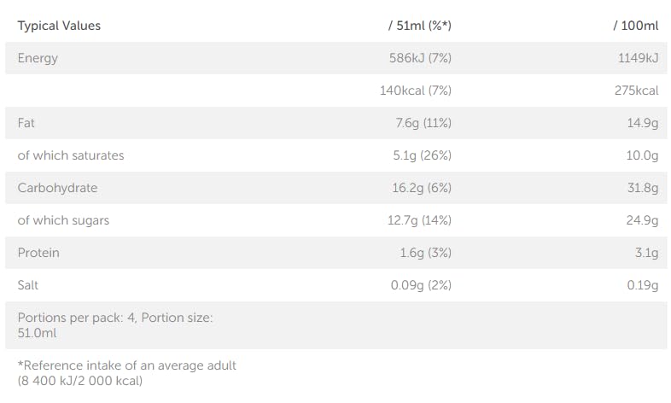
Task: Click the Protein row label
Action: pos(38,253)
